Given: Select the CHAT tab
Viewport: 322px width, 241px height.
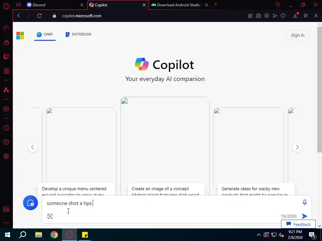Looking at the screenshot, I should coord(45,35).
